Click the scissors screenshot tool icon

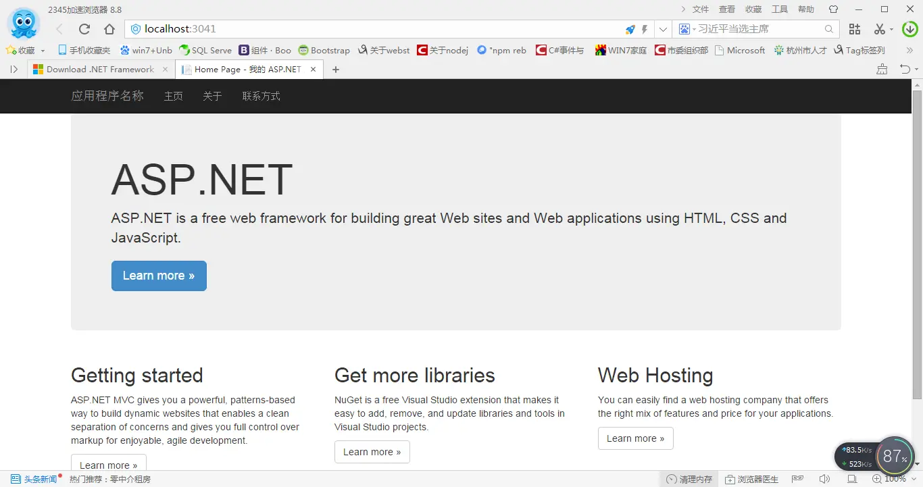point(879,29)
